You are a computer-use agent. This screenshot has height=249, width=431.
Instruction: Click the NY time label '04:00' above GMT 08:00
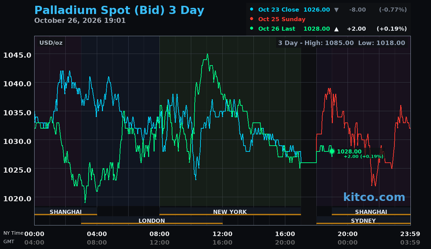[x=97, y=234]
